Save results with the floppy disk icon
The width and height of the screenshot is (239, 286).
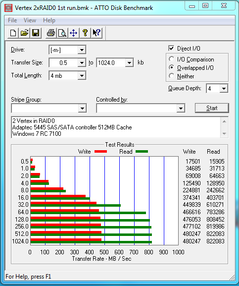point(36,33)
